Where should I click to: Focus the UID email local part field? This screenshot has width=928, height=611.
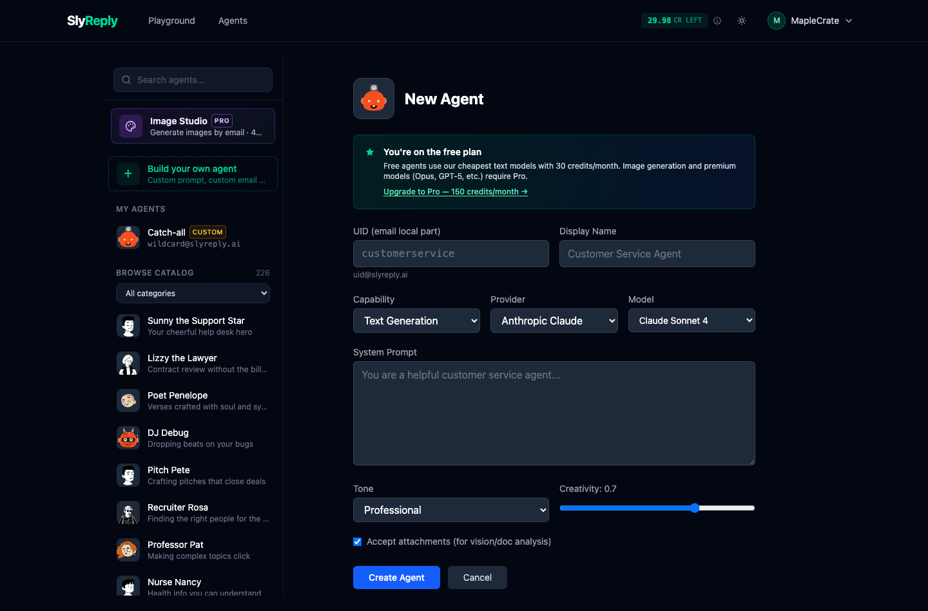(x=451, y=254)
